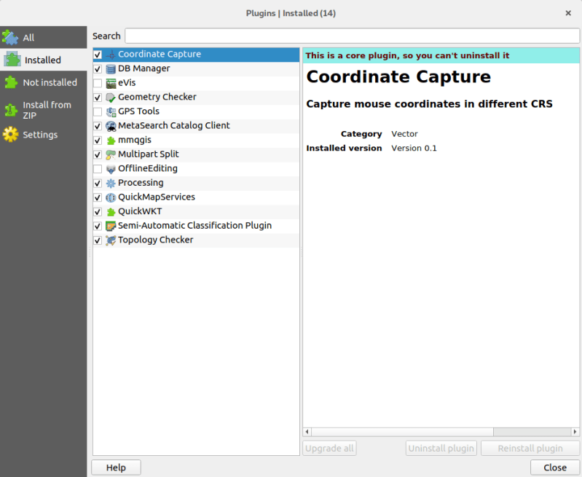Toggle the Topology Checker checkbox
Viewport: 582px width, 477px height.
pyautogui.click(x=98, y=240)
